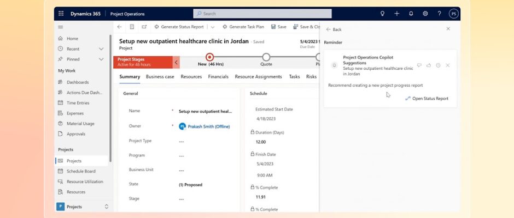Collapse the sidebar with hamburger icon

click(x=60, y=27)
